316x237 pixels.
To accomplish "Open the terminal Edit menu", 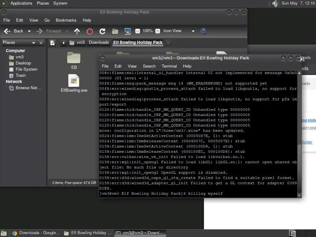I will pyautogui.click(x=118, y=66).
